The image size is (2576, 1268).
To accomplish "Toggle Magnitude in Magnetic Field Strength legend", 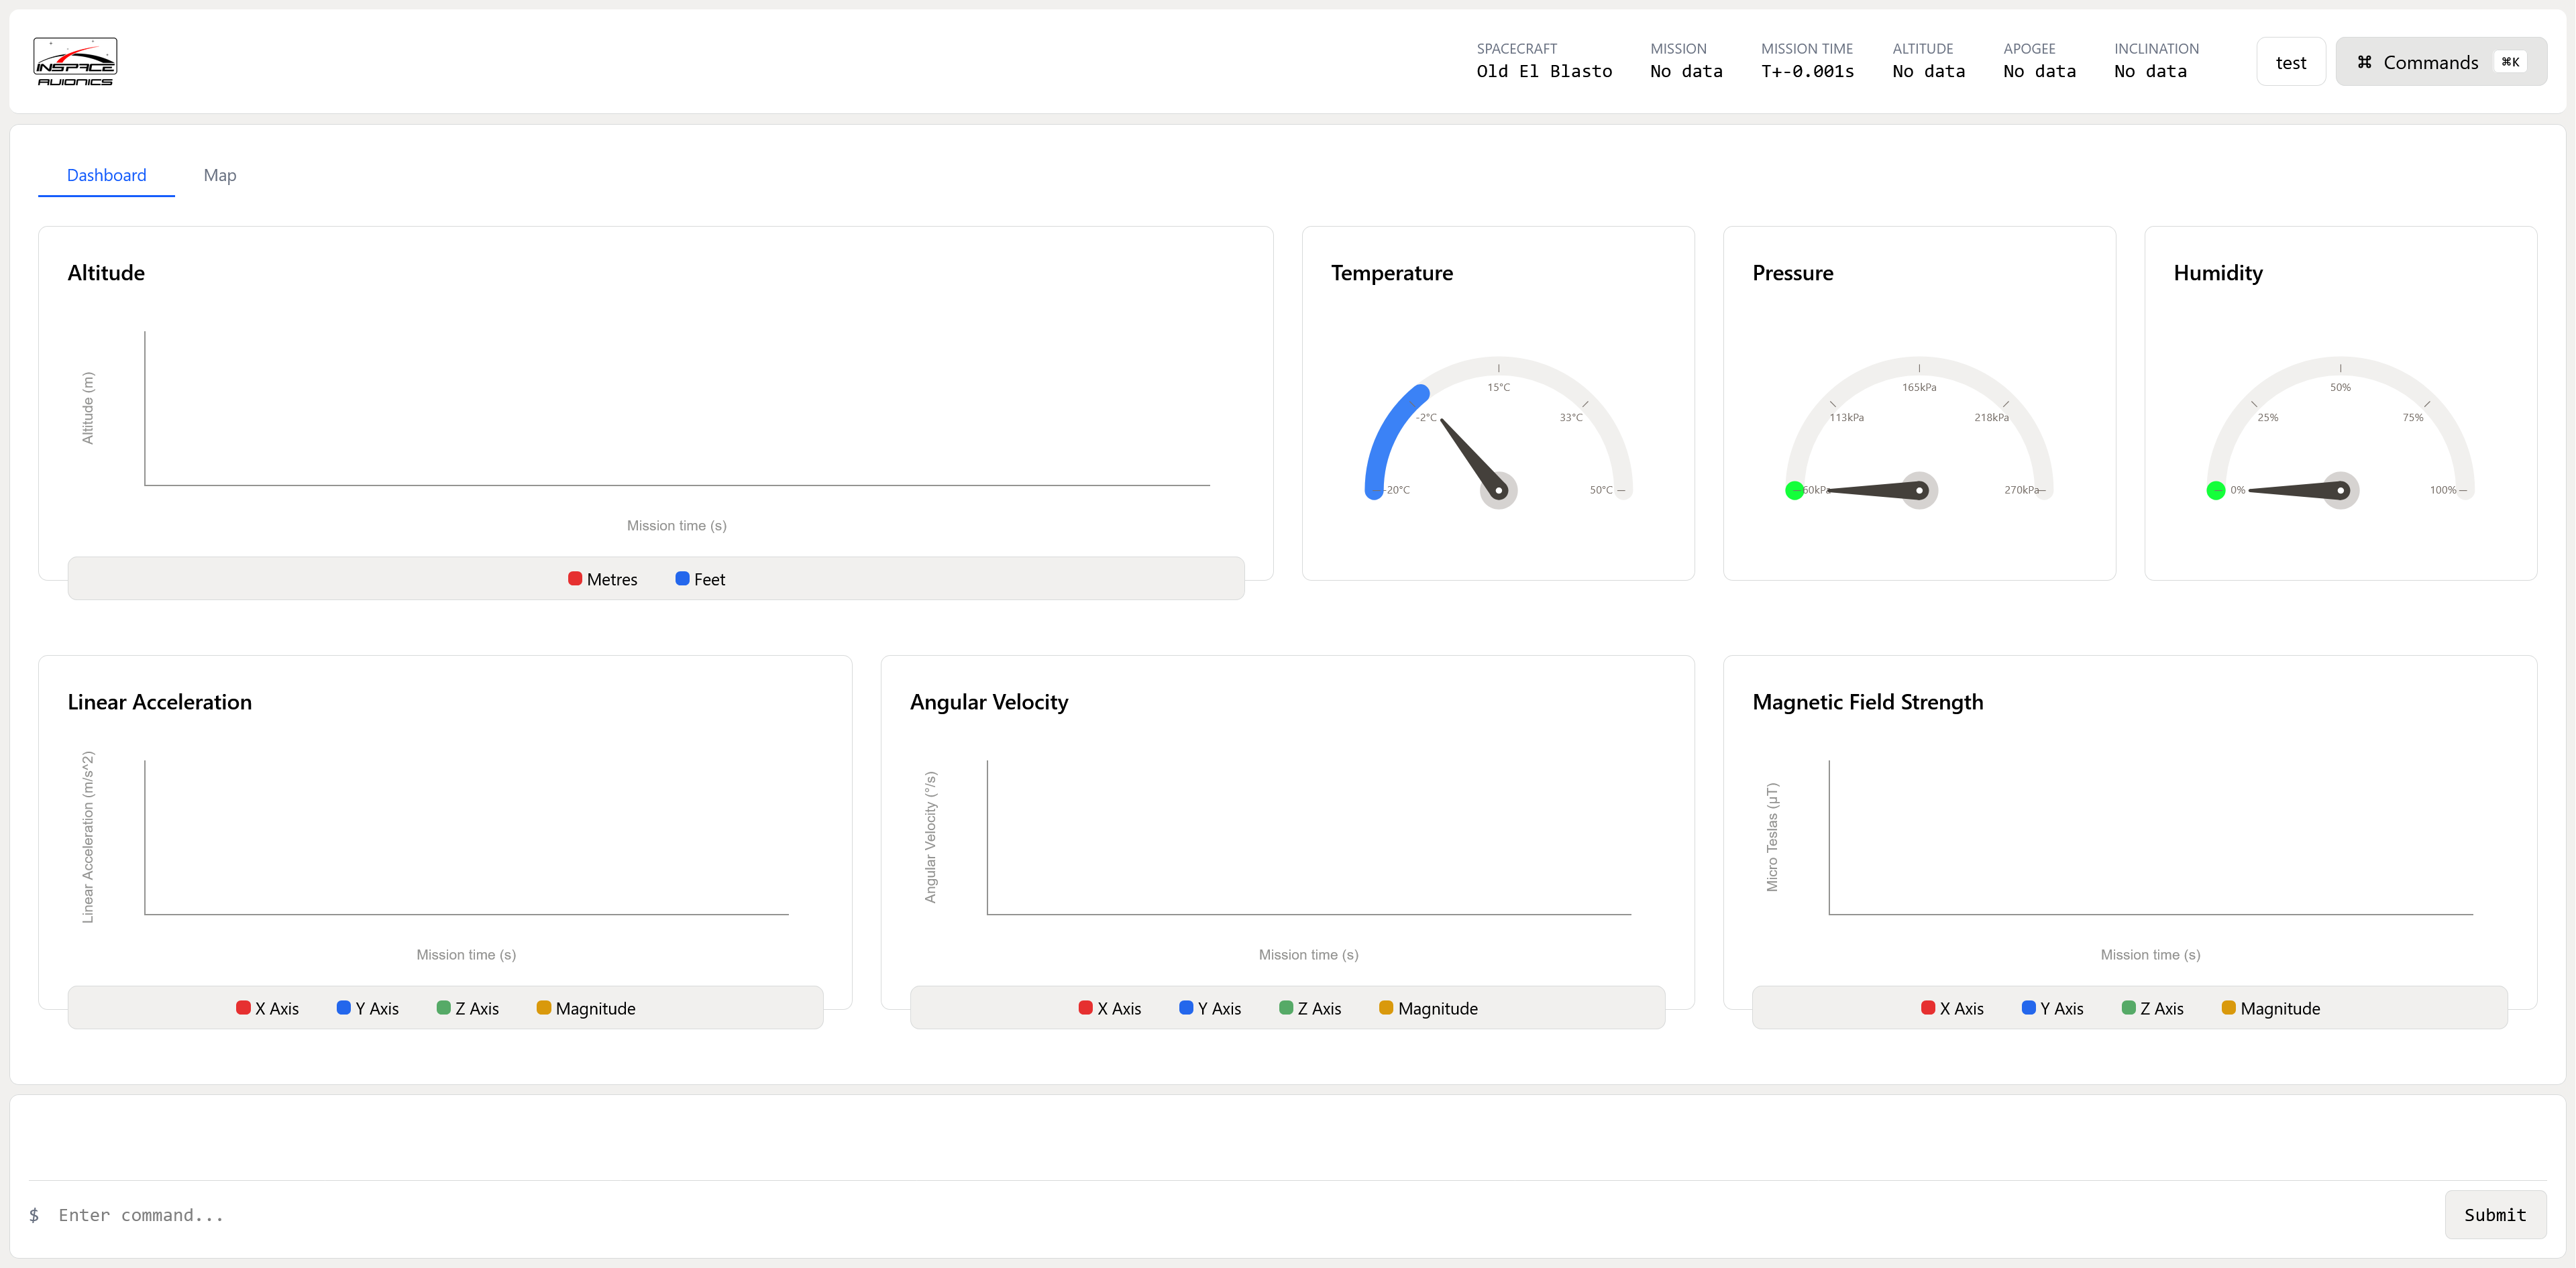I will 2271,1008.
